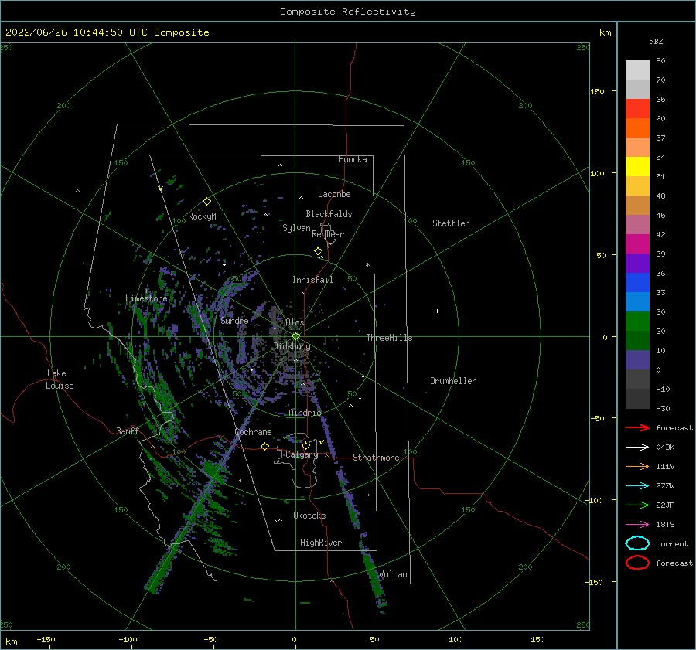Click the Sundre city label
The image size is (696, 650).
(x=234, y=321)
